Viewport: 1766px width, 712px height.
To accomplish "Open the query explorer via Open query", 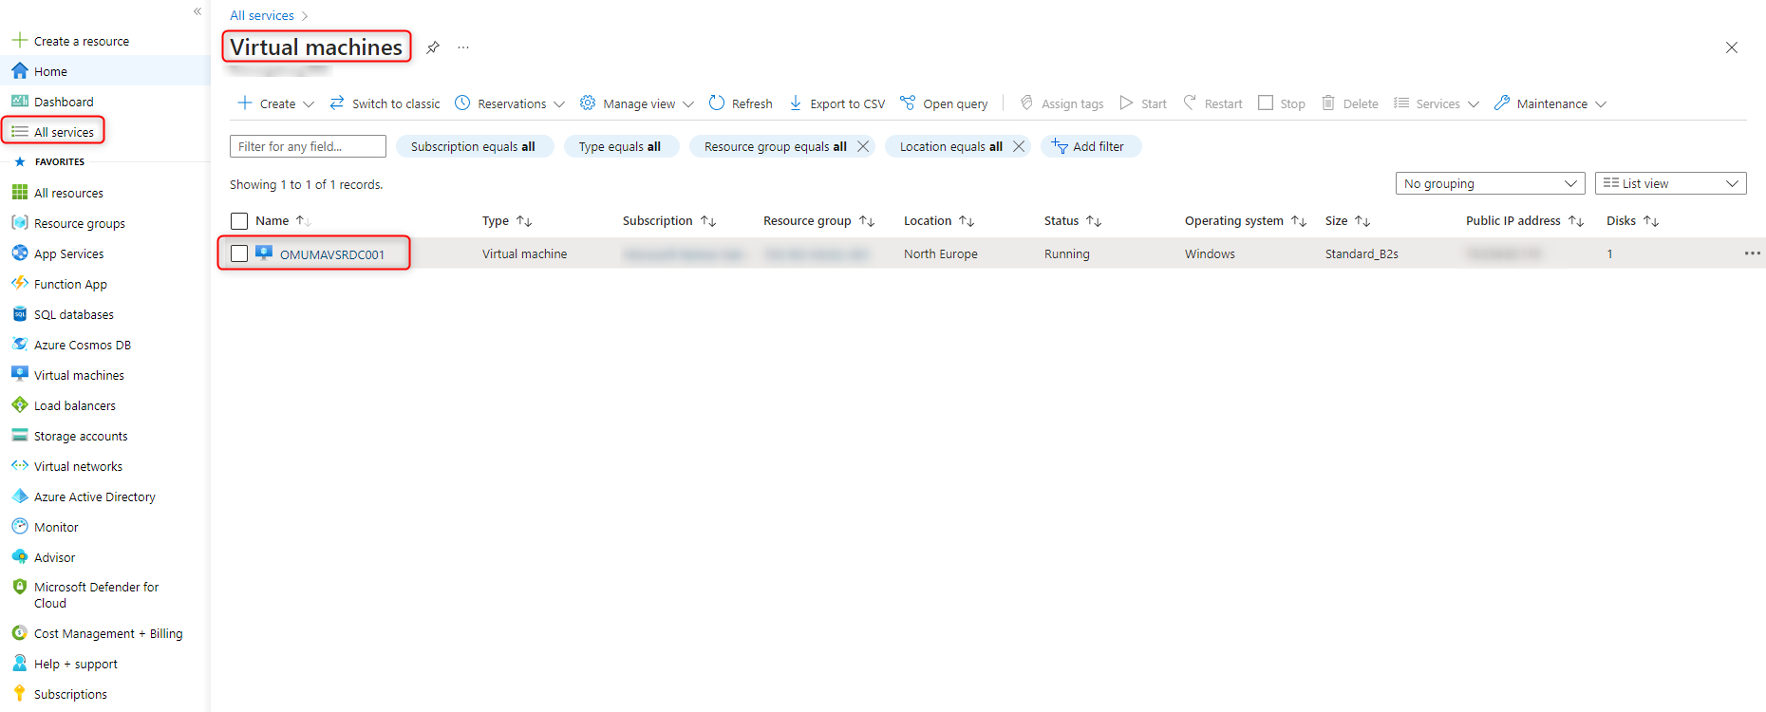I will click(944, 103).
